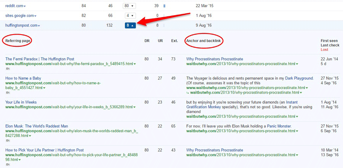Open waitbutwhy.com backlink URL in Life in Weeks row
Image resolution: width=343 pixels, height=168 pixels.
[240, 117]
